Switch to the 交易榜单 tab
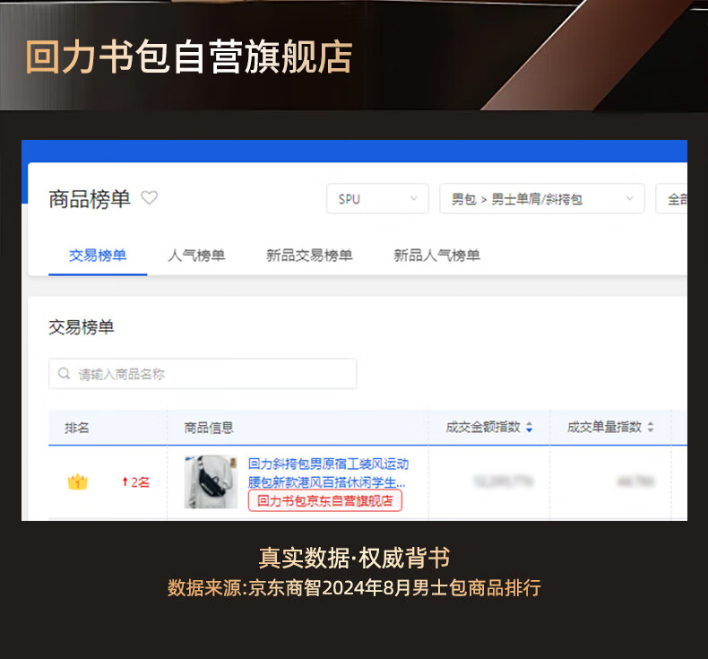The image size is (708, 659). tap(98, 256)
